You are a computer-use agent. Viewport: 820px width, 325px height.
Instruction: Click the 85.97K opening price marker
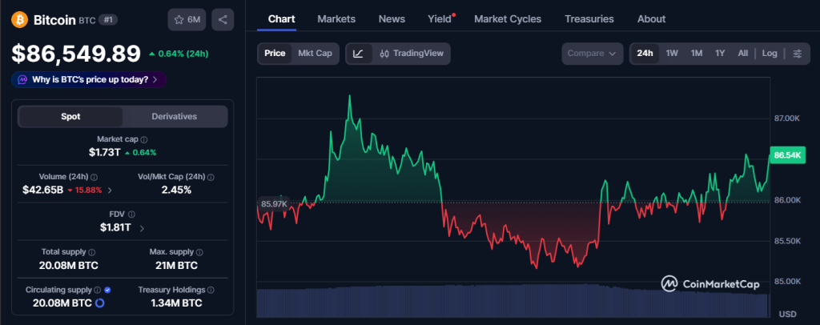click(274, 203)
